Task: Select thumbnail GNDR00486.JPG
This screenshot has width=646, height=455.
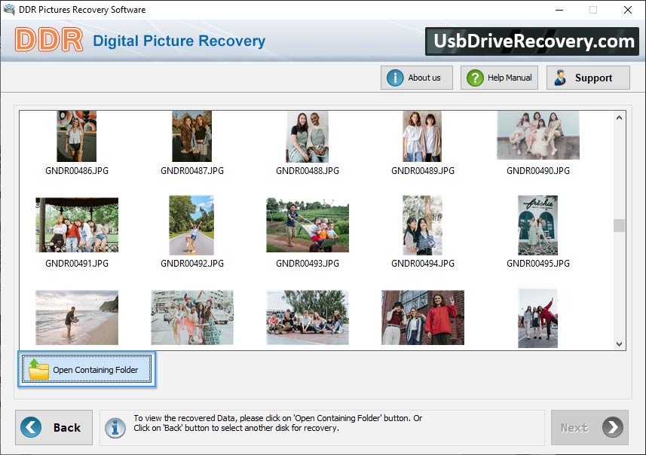Action: tap(77, 136)
